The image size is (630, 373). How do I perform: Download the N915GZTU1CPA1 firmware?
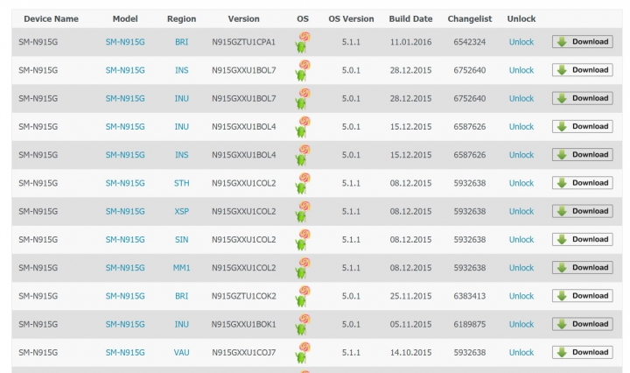click(582, 42)
